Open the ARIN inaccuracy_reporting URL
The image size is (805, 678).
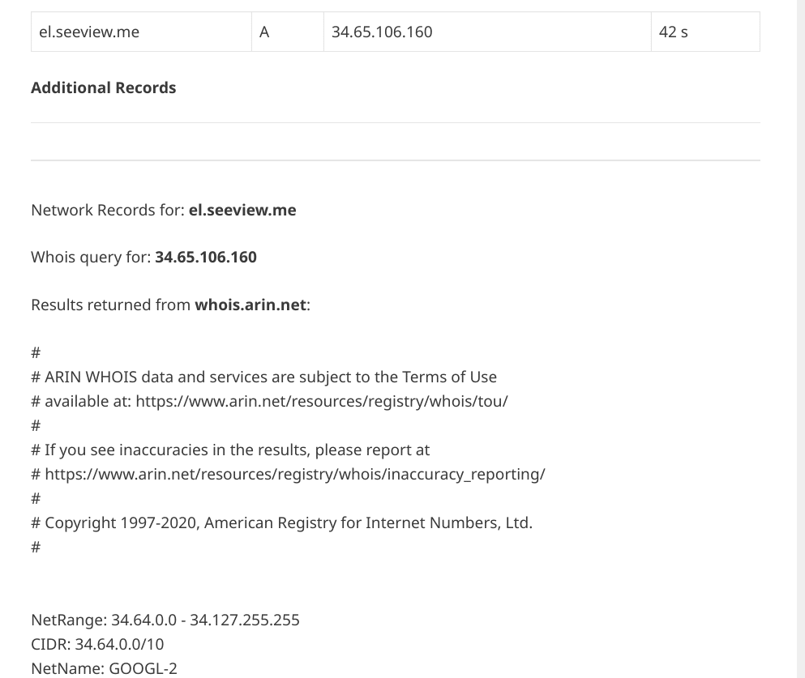point(295,474)
